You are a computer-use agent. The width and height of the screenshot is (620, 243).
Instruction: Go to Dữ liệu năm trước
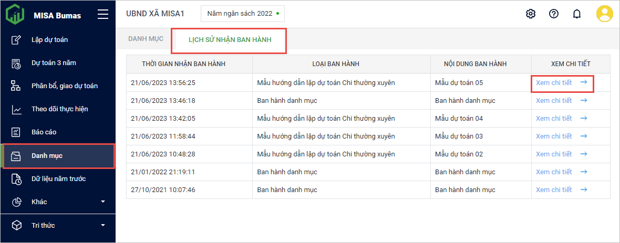[x=58, y=178]
